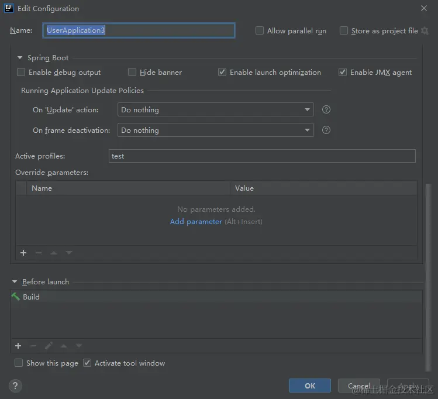The height and width of the screenshot is (399, 438).
Task: Close the Edit Configuration dialog
Action: (x=424, y=8)
